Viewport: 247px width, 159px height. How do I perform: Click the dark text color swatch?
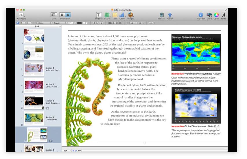pyautogui.click(x=79, y=23)
